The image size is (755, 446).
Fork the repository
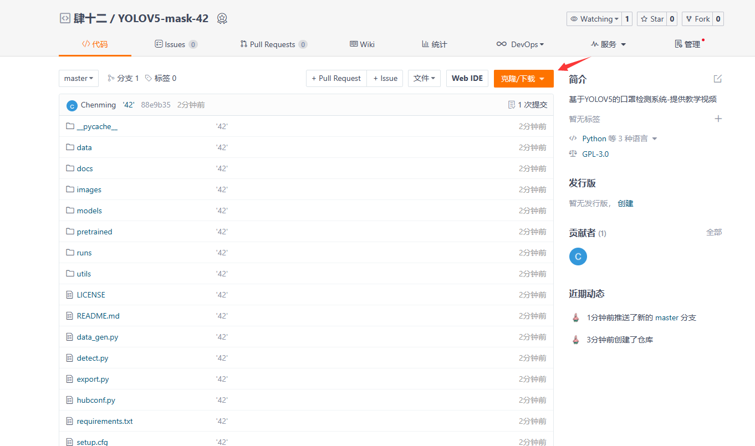coord(697,19)
